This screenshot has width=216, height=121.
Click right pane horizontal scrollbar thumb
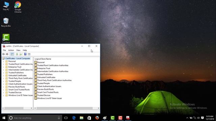(64, 108)
